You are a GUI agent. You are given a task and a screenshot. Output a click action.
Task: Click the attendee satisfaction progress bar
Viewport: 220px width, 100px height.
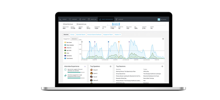click(x=76, y=72)
